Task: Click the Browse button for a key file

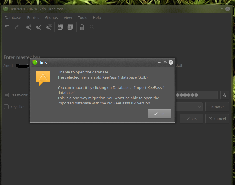Action: tap(217, 107)
